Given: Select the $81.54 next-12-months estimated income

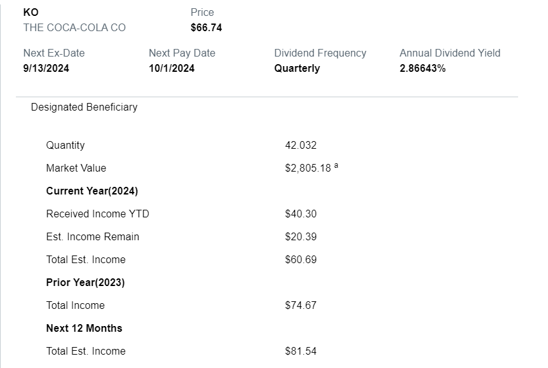Looking at the screenshot, I should (301, 351).
